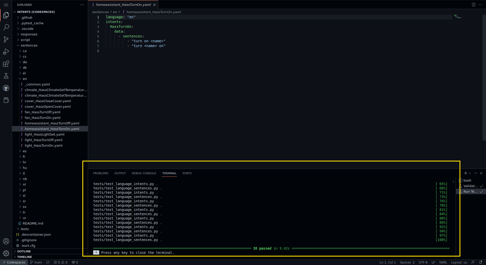The height and width of the screenshot is (265, 486).
Task: Click the editor vertical scrollbar
Action: (x=484, y=77)
